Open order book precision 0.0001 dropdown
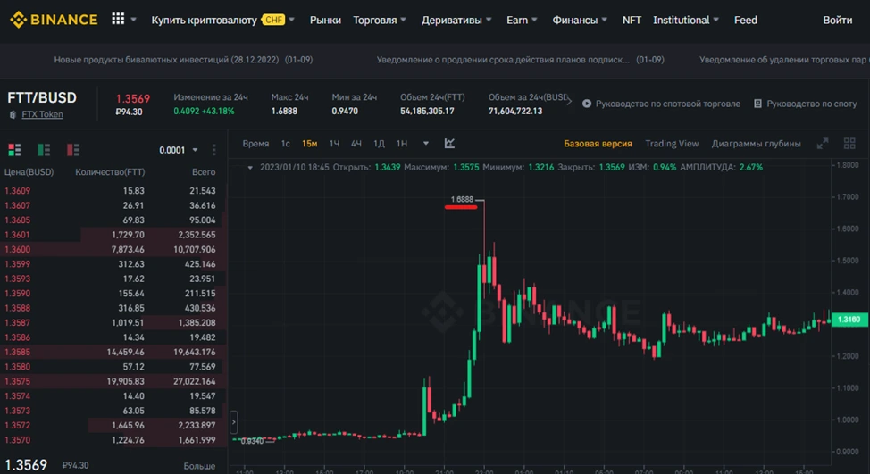This screenshot has height=474, width=870. tap(178, 150)
